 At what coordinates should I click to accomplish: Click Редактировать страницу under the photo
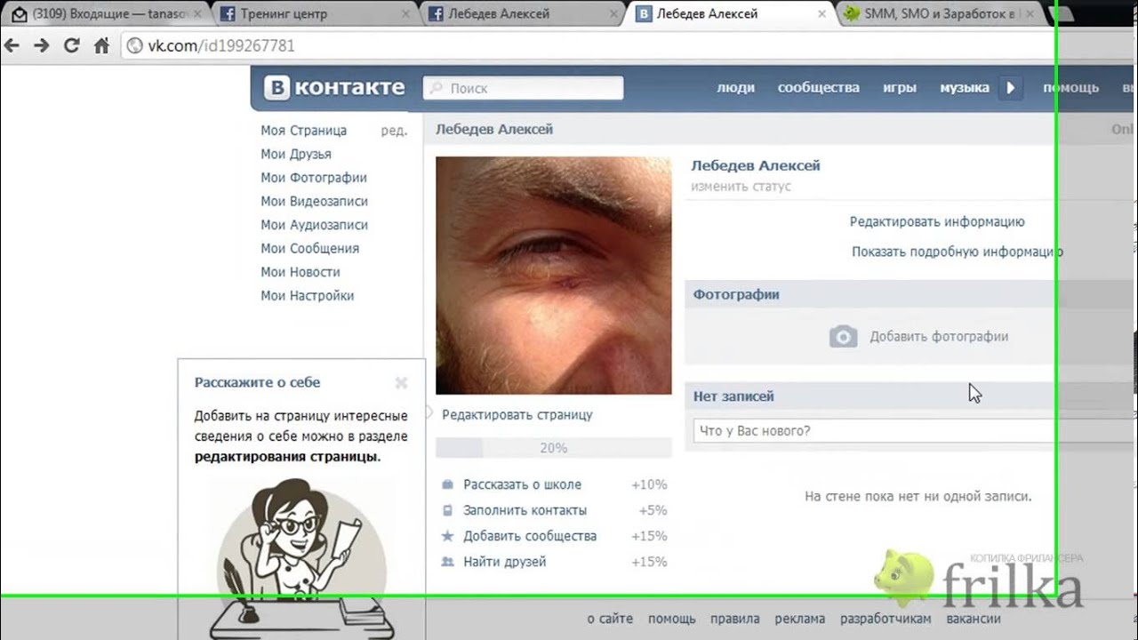[517, 415]
